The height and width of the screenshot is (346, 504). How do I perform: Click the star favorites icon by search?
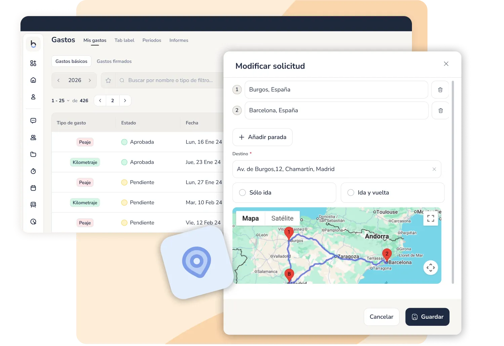(108, 80)
